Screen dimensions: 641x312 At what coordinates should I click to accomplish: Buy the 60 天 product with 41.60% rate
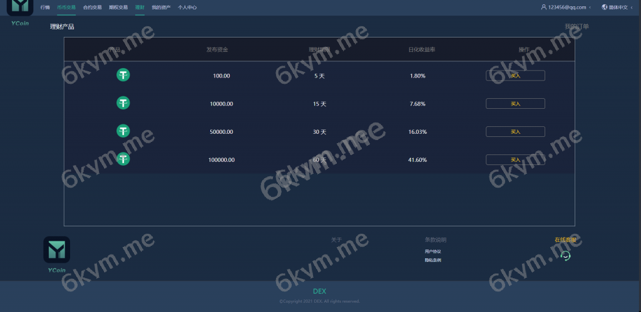click(515, 159)
